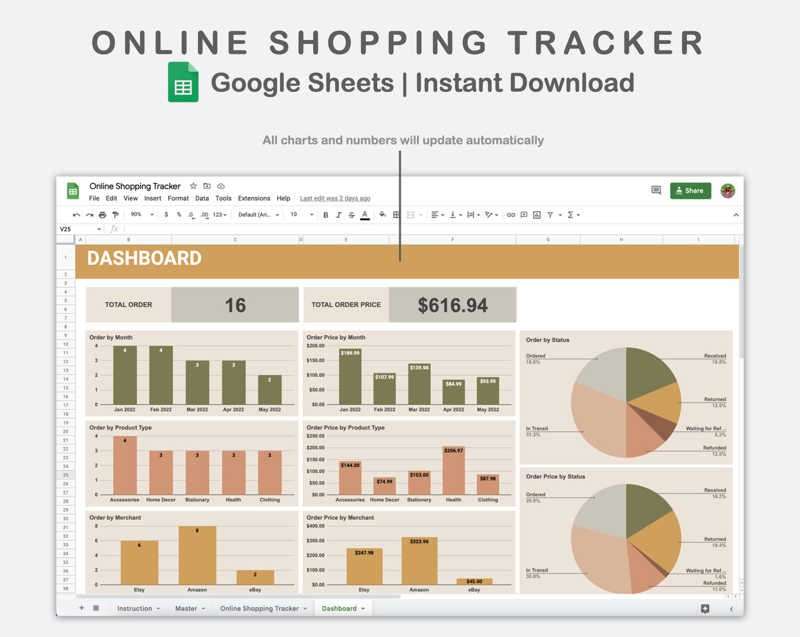Click the Print icon
800x637 pixels.
coord(102,215)
